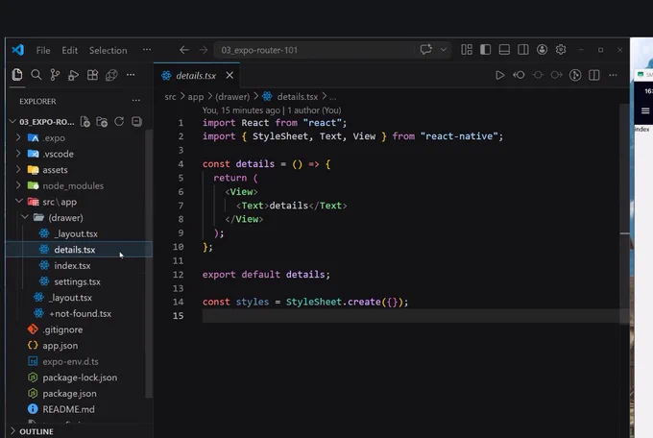Open package-lock.json in the file tree
653x438 pixels.
tap(79, 377)
